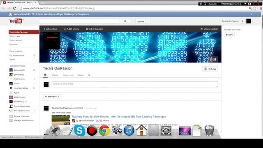The width and height of the screenshot is (263, 148).
Task: Open Social in sidebar
Action: [x=12, y=59]
